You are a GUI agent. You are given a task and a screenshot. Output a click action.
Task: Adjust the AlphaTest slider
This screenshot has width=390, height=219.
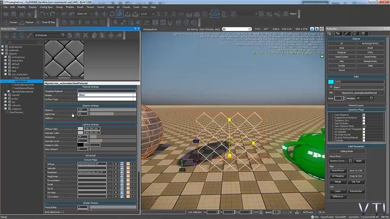pos(113,114)
